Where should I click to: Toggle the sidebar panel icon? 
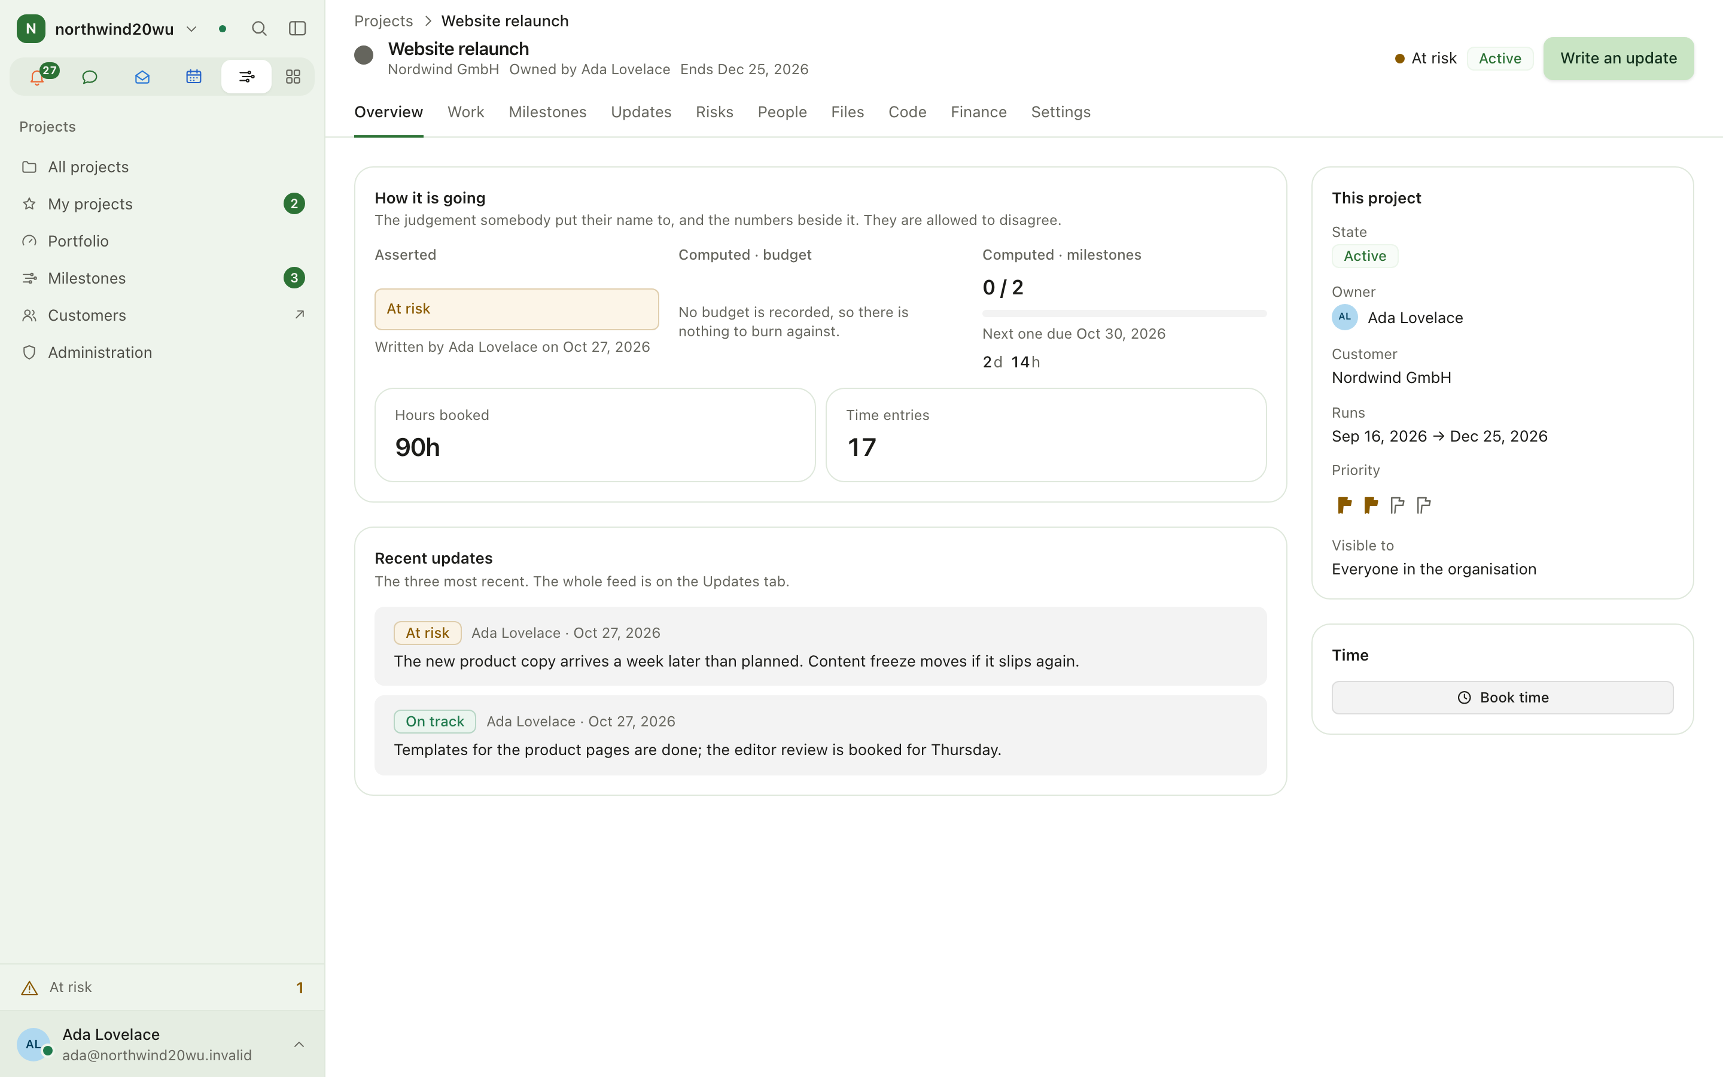pyautogui.click(x=297, y=29)
